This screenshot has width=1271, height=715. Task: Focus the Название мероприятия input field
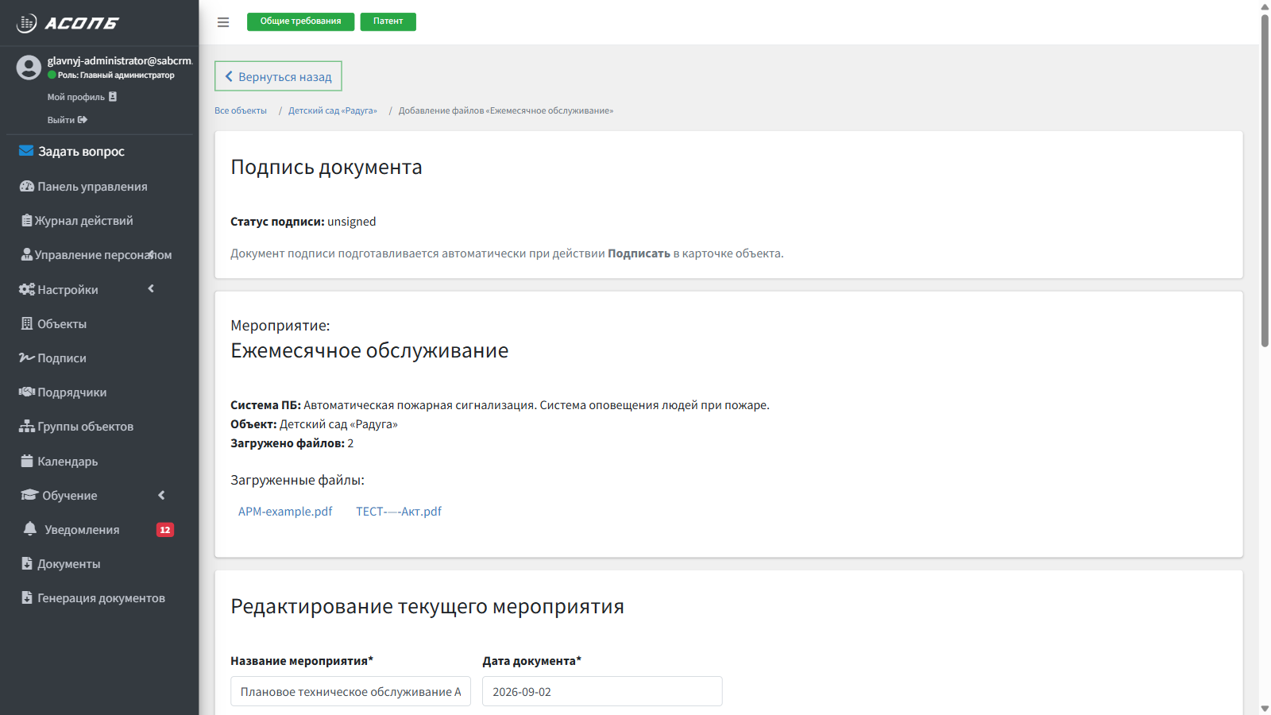tap(350, 691)
